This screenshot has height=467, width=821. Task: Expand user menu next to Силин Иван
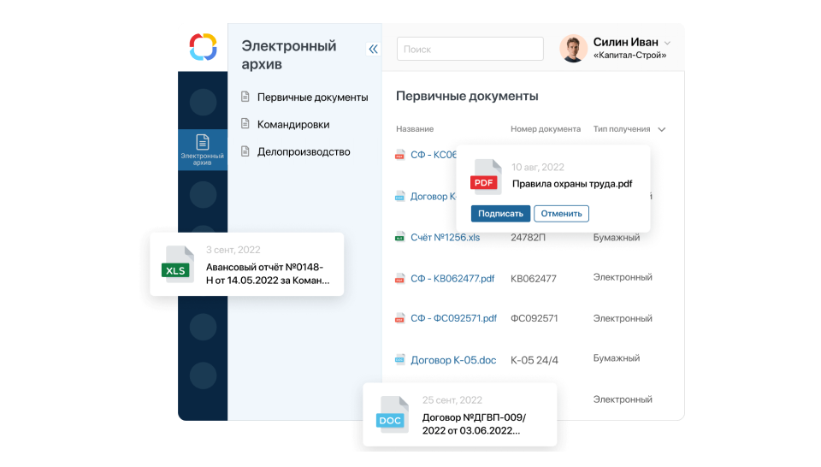coord(667,43)
